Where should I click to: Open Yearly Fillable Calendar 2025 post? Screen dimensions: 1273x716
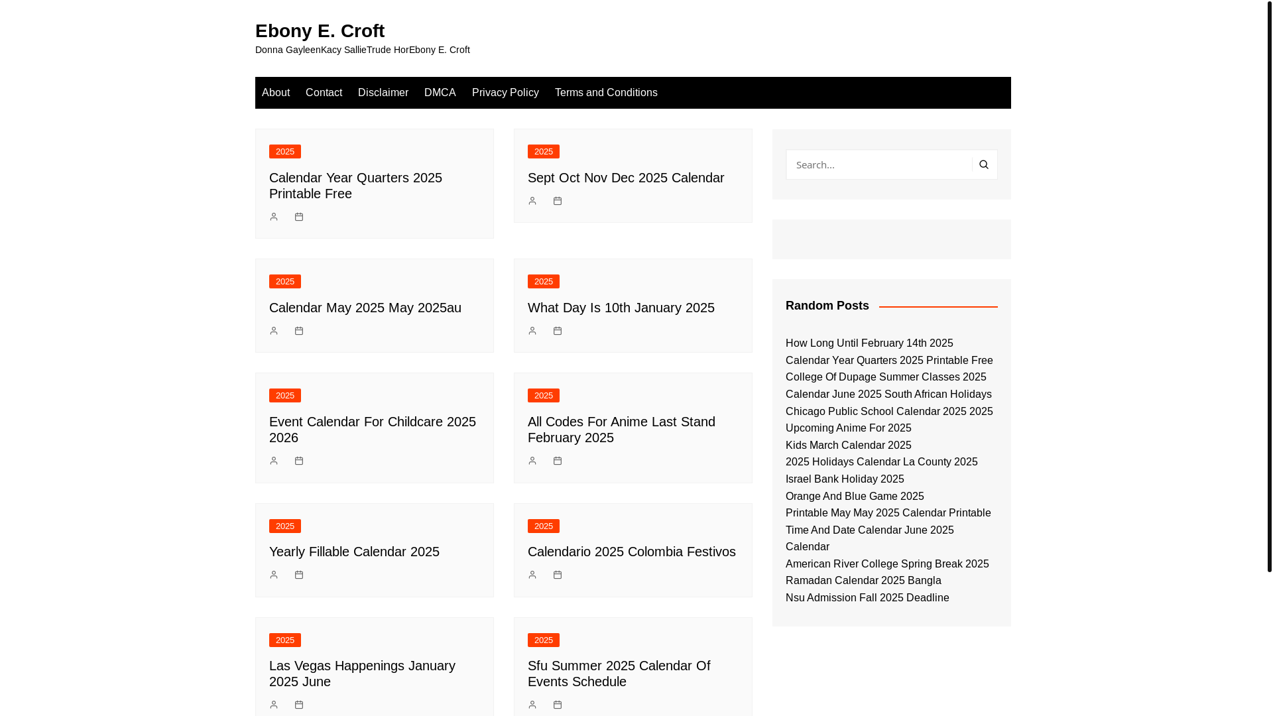354,552
